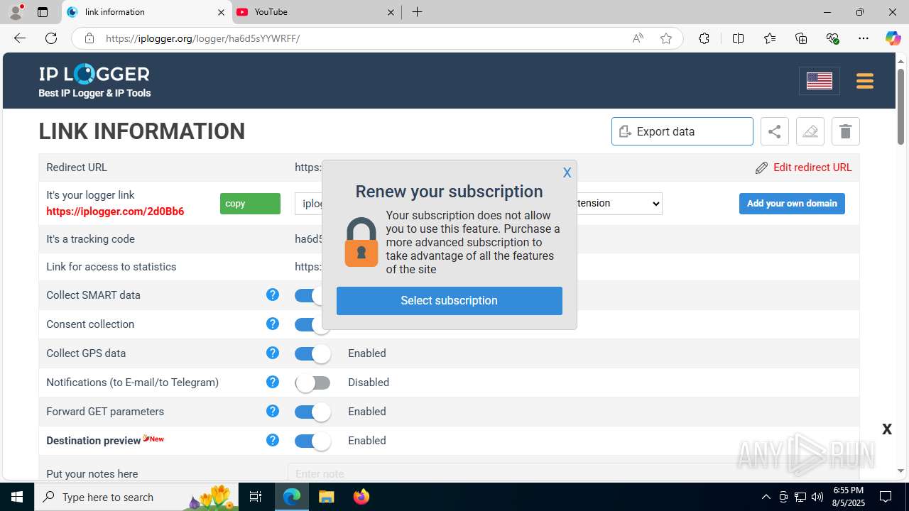The width and height of the screenshot is (909, 511).
Task: Select the link information tab
Action: (x=146, y=12)
